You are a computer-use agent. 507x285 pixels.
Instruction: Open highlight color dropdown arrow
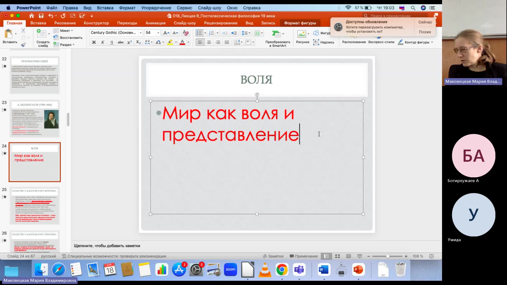(x=176, y=42)
